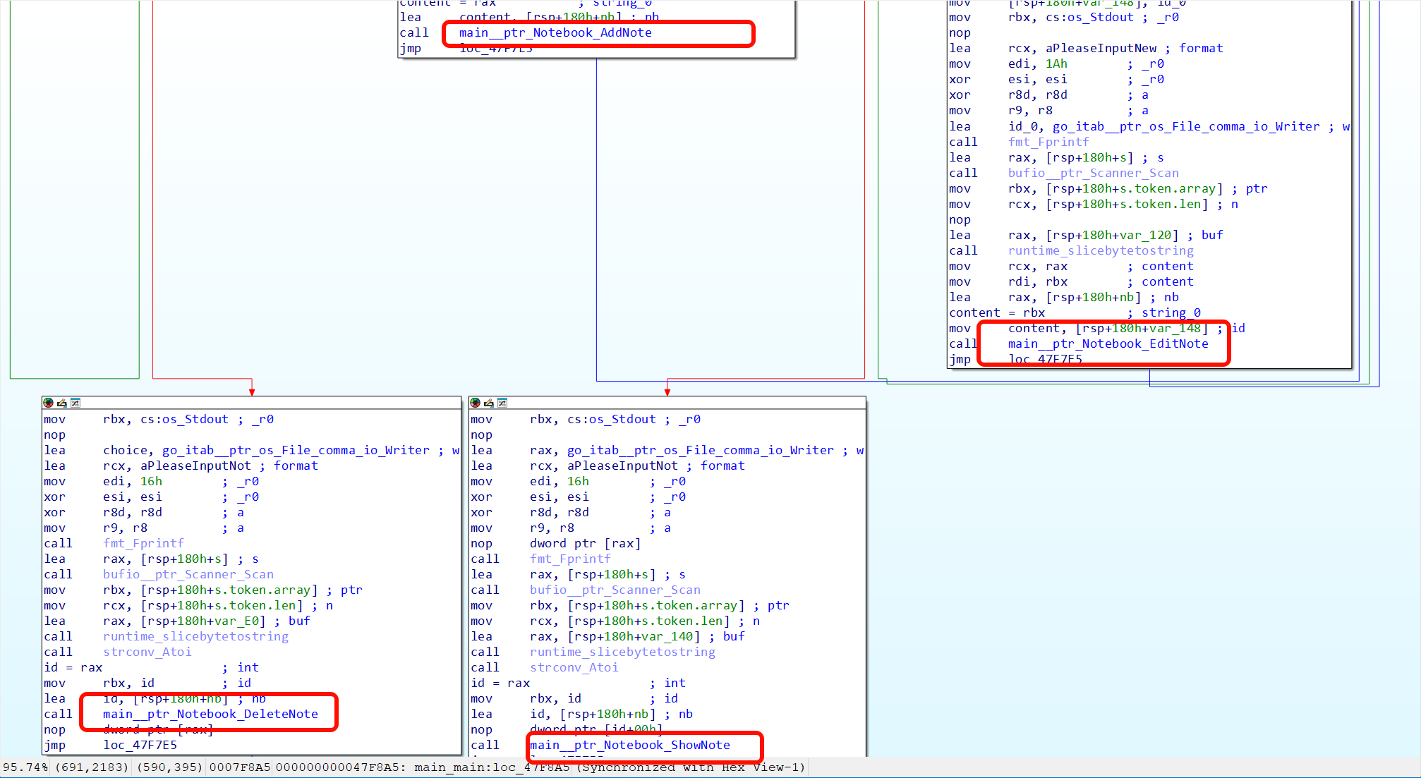Click strconv_Atoi in the ShowNote block
This screenshot has width=1421, height=778.
pyautogui.click(x=574, y=667)
